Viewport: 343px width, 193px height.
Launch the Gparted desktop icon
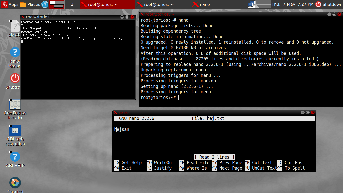pos(15,183)
